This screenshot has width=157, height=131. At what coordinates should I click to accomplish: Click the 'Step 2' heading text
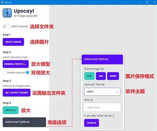[7, 52]
